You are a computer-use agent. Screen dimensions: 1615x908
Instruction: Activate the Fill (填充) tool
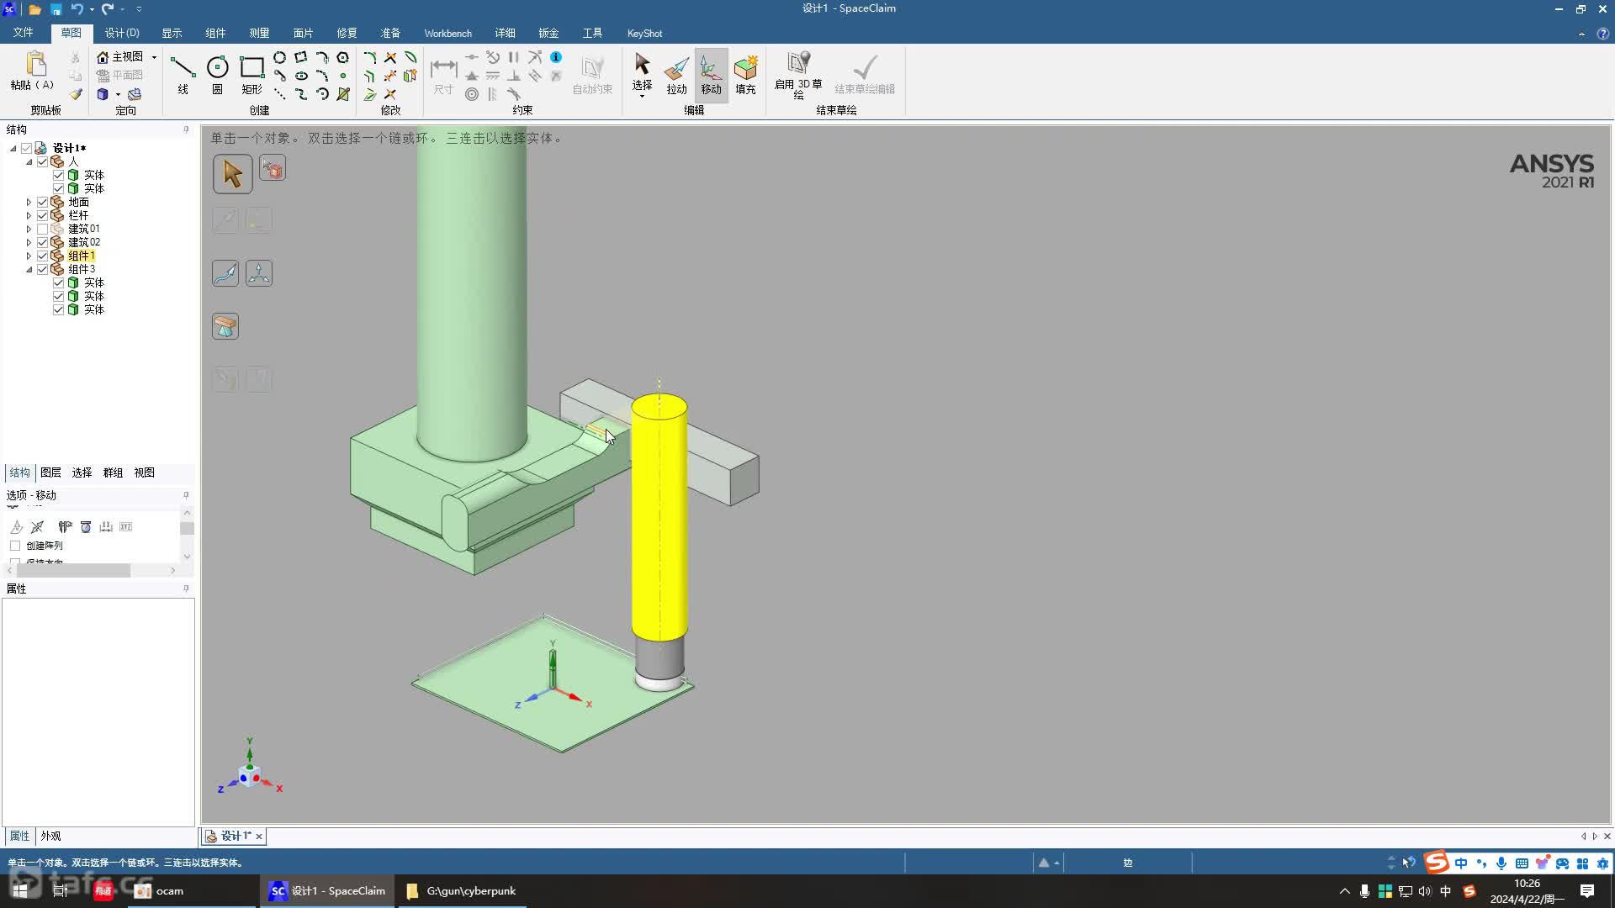(x=745, y=74)
